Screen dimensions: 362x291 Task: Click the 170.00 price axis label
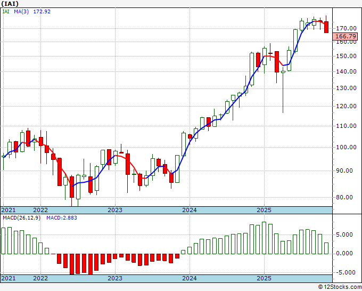346,28
